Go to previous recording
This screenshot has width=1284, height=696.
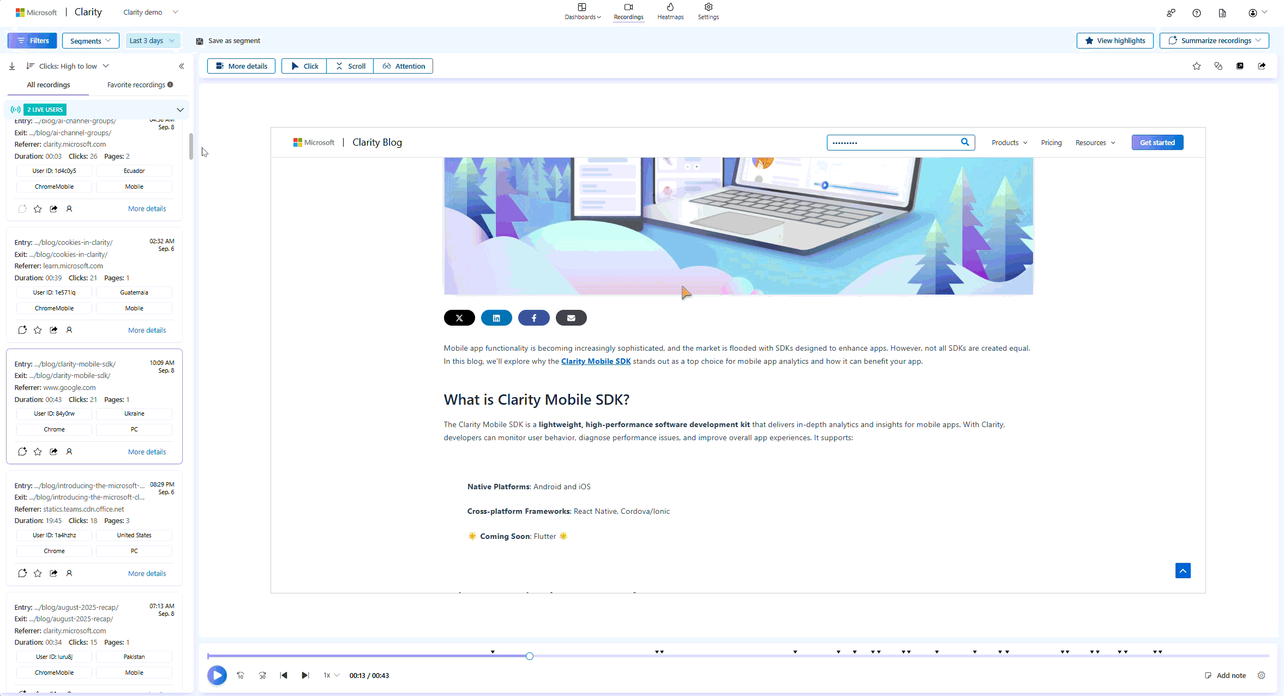(284, 675)
